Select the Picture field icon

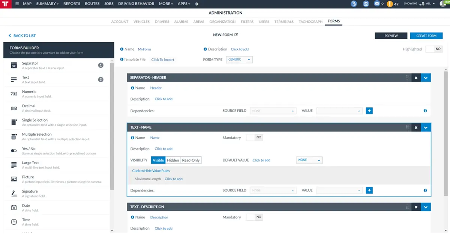coord(14,179)
